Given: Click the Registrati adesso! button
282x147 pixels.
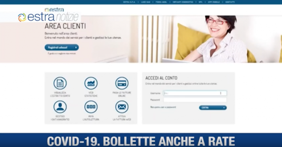Looking at the screenshot, I should 62,47.
